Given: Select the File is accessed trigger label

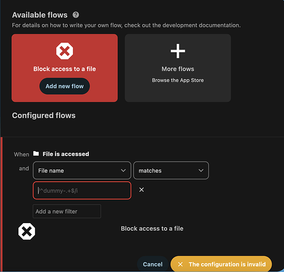Looking at the screenshot, I should 66,154.
